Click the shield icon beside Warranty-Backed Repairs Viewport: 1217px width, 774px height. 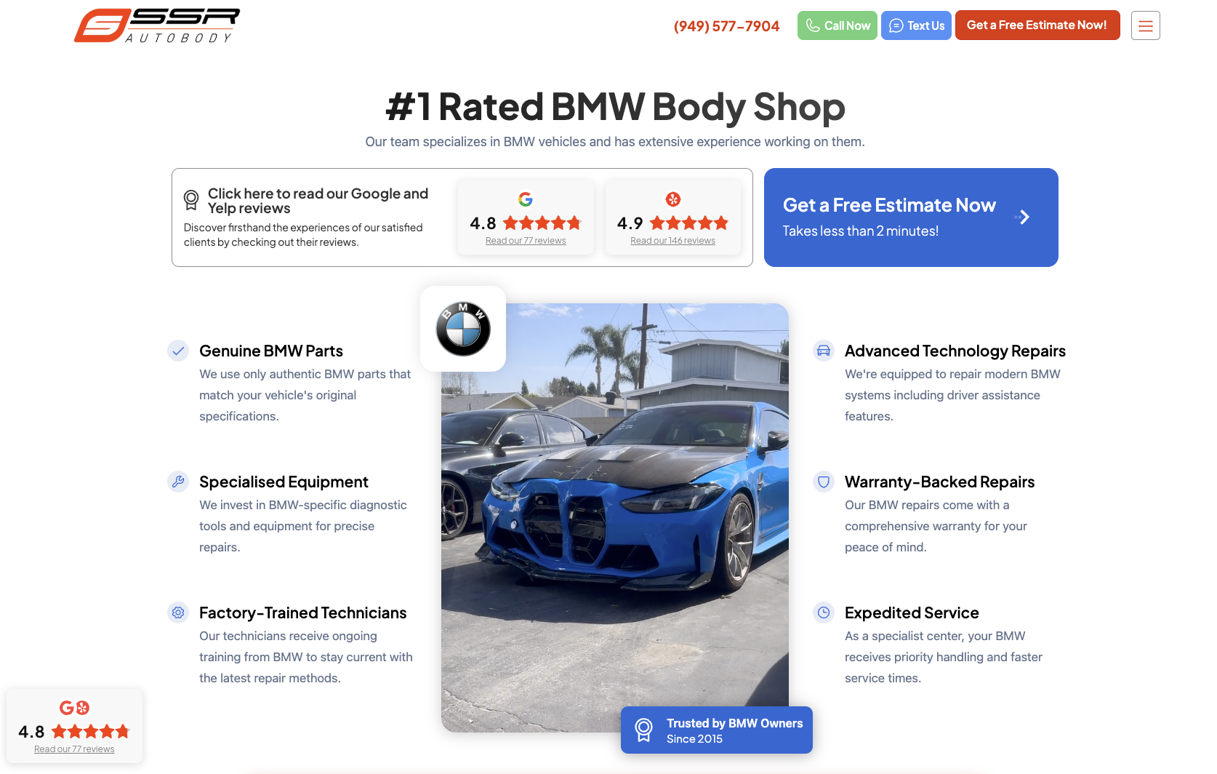824,482
